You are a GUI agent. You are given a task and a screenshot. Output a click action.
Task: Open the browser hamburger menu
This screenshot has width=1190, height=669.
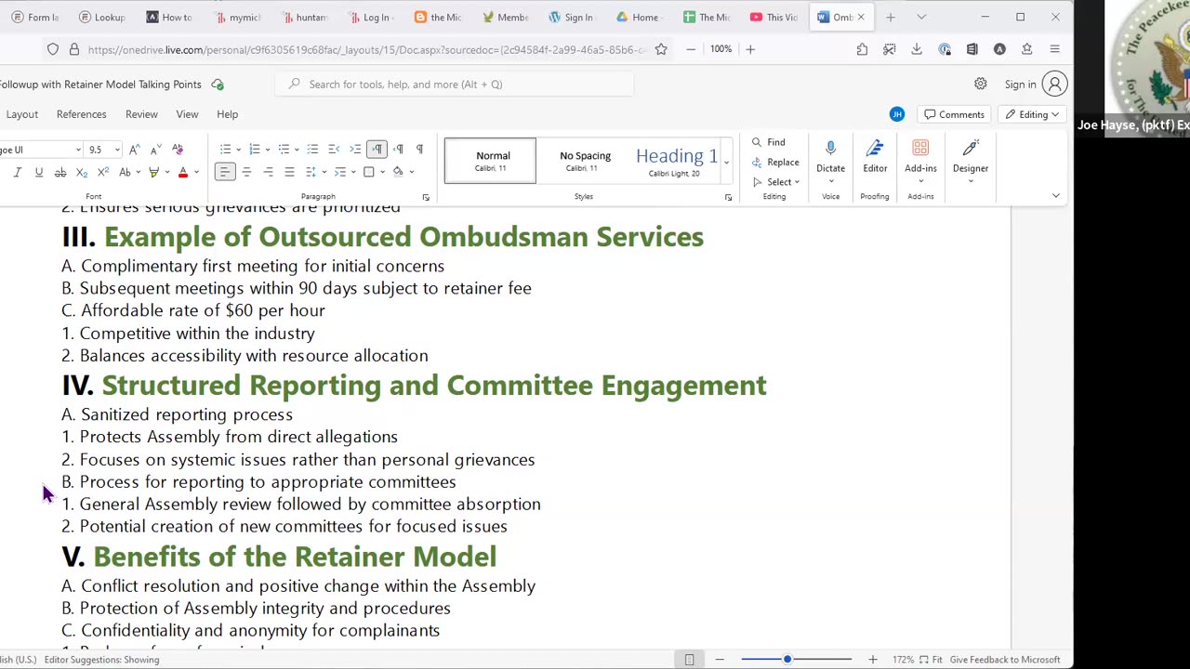tap(1054, 49)
